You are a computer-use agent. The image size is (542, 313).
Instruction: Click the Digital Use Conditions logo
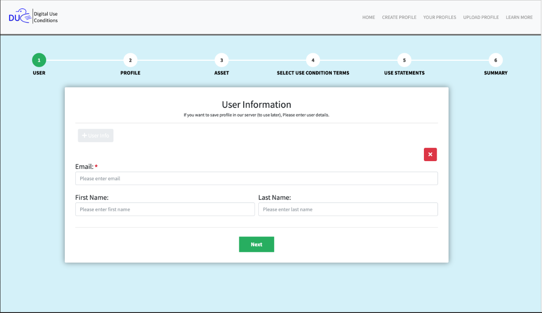33,17
